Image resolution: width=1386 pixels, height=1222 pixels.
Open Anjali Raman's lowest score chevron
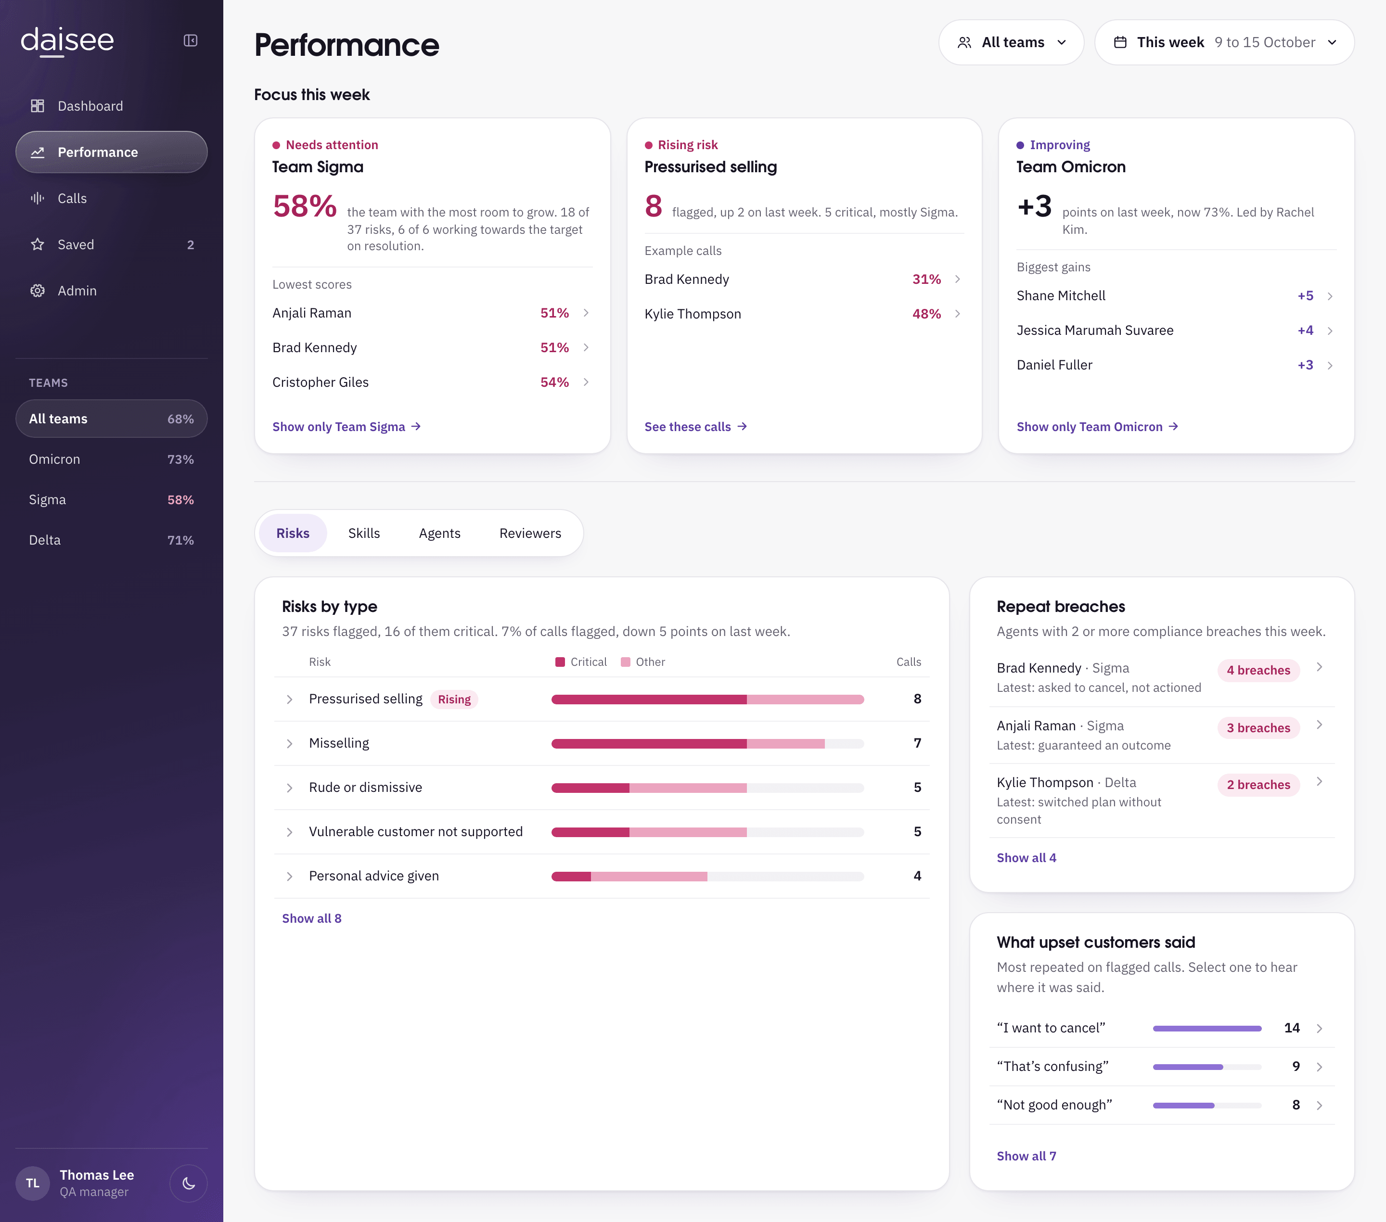[x=586, y=312]
